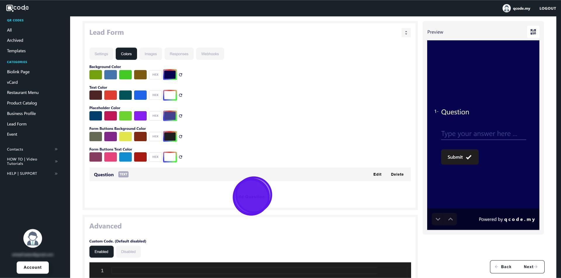Reset Form Buttons Background Color refresh icon
The height and width of the screenshot is (278, 561).
point(181,137)
